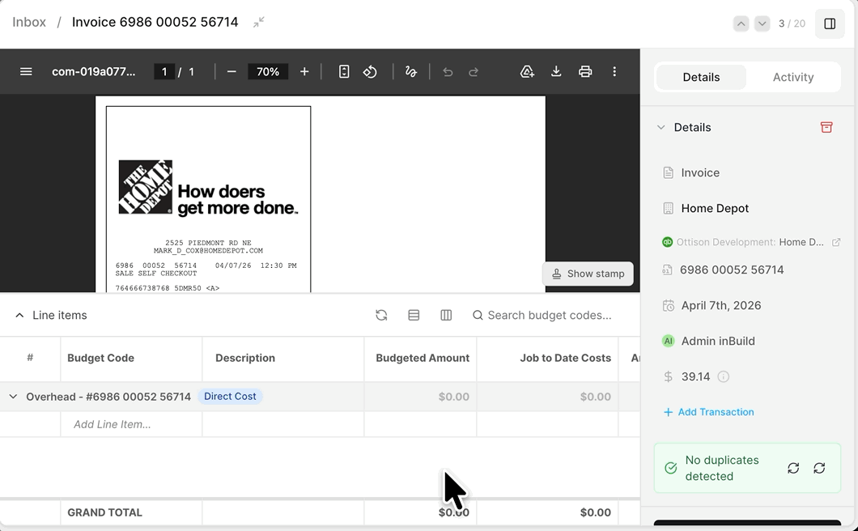
Task: Click the No duplicates detected message
Action: (x=722, y=468)
